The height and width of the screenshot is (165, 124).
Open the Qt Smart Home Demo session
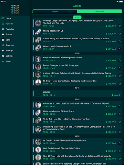pos(77,82)
